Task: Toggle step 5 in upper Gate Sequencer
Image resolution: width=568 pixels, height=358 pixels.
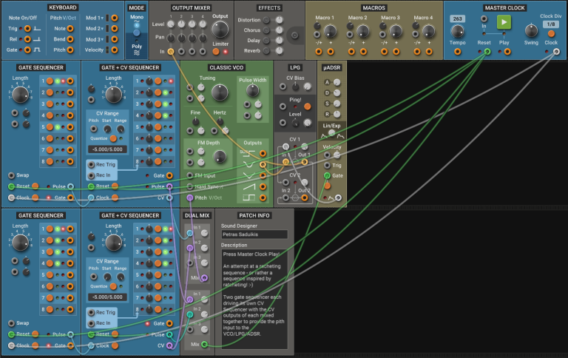Action: (50, 127)
